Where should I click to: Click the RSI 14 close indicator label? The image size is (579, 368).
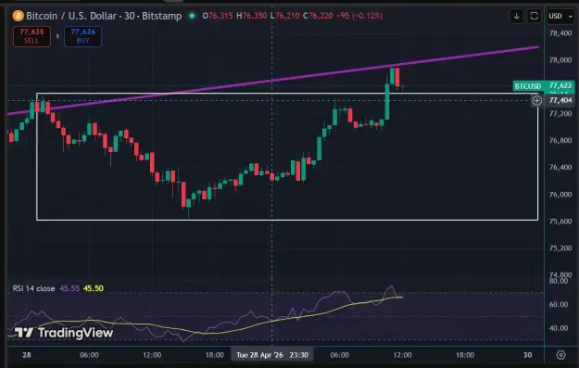33,288
